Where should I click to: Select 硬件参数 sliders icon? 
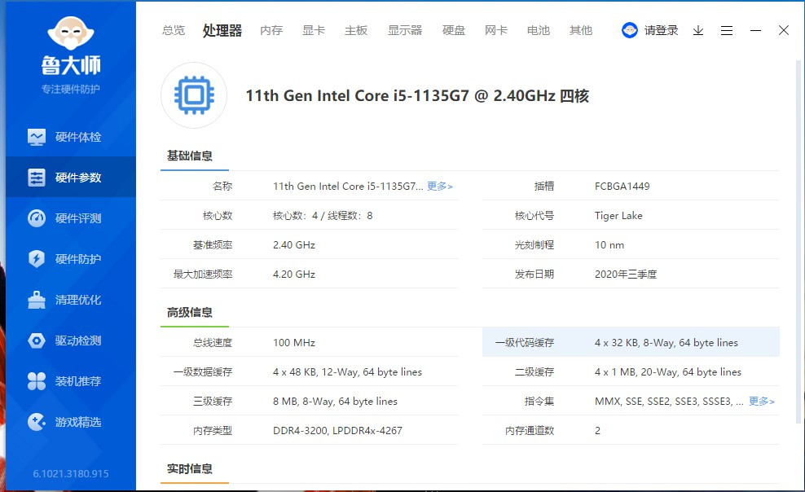[37, 178]
